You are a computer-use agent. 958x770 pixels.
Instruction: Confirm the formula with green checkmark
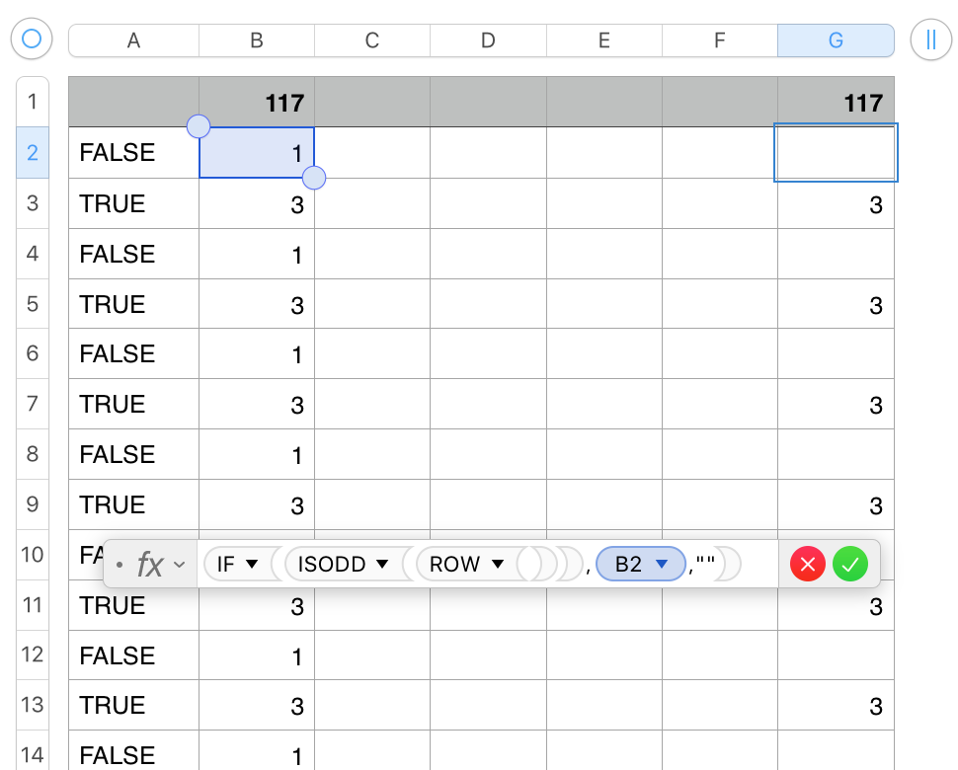pyautogui.click(x=850, y=564)
